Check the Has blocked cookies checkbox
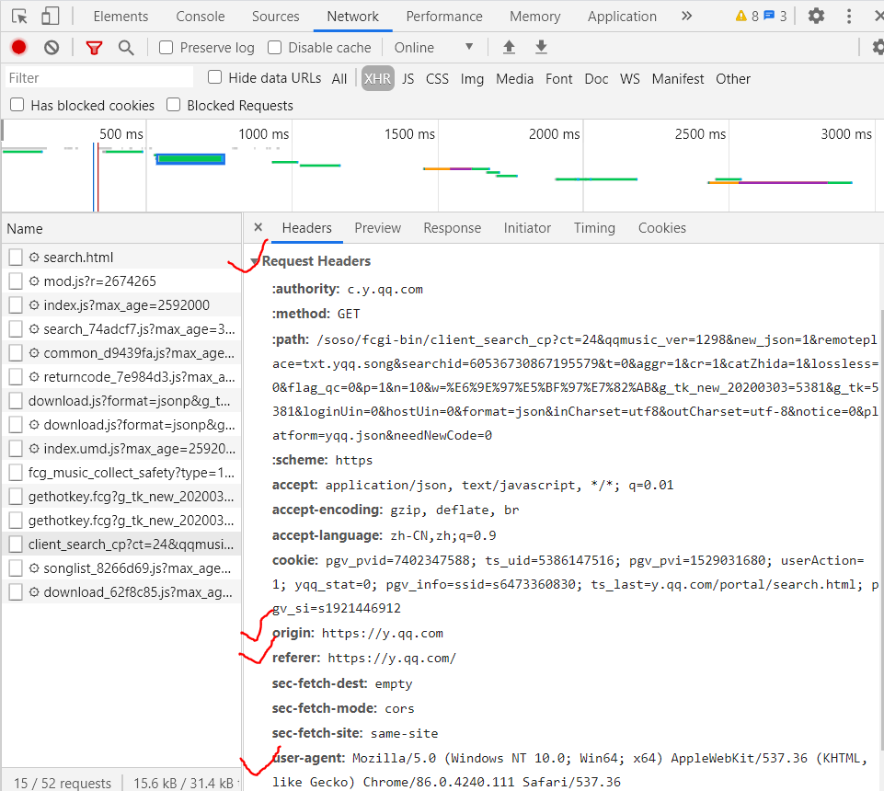 tap(17, 105)
